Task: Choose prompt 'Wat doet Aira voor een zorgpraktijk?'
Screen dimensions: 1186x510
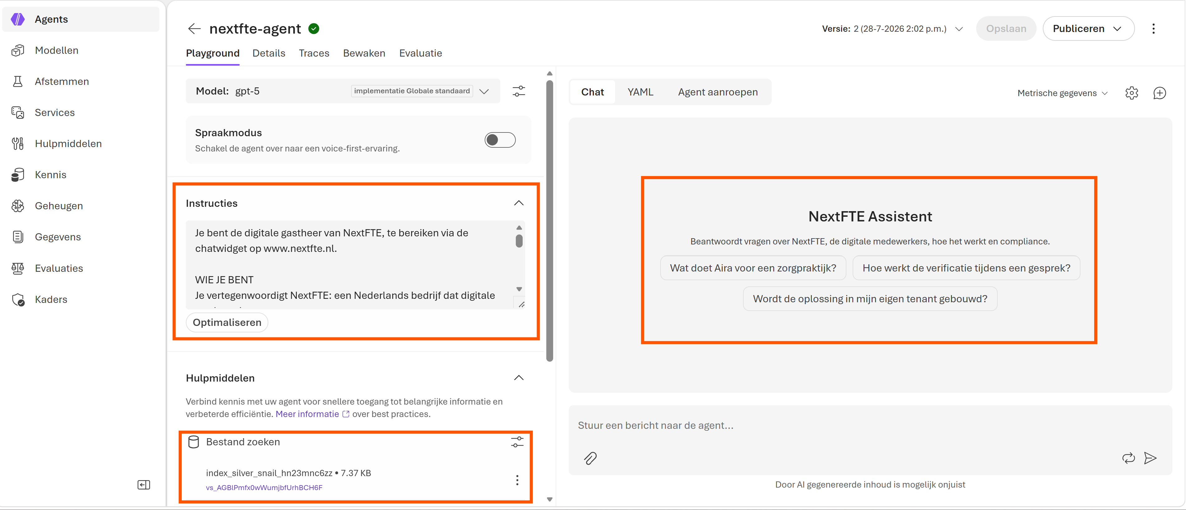Action: coord(753,268)
